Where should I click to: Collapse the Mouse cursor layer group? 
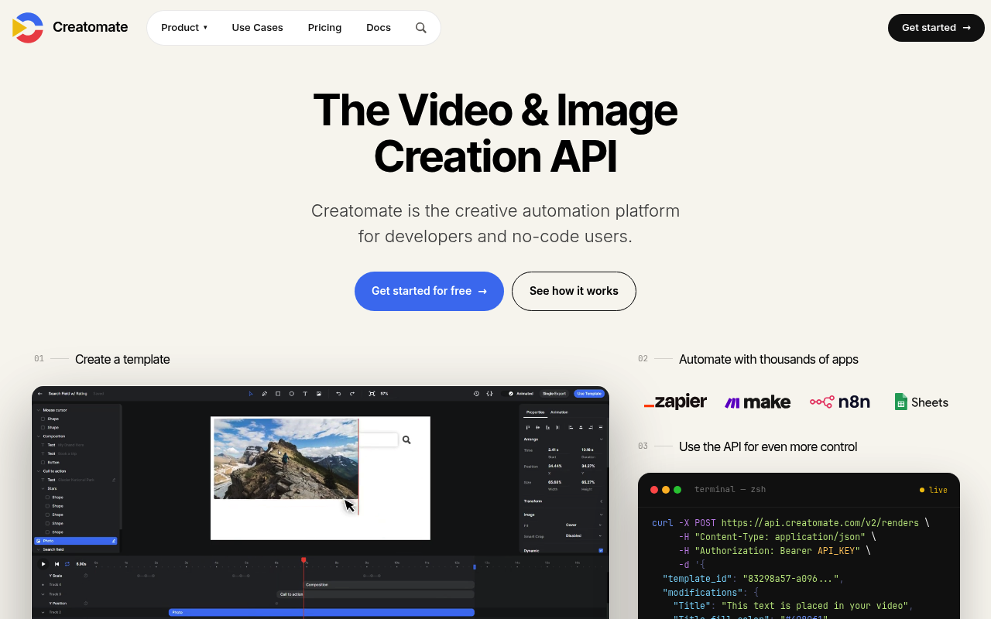click(39, 410)
